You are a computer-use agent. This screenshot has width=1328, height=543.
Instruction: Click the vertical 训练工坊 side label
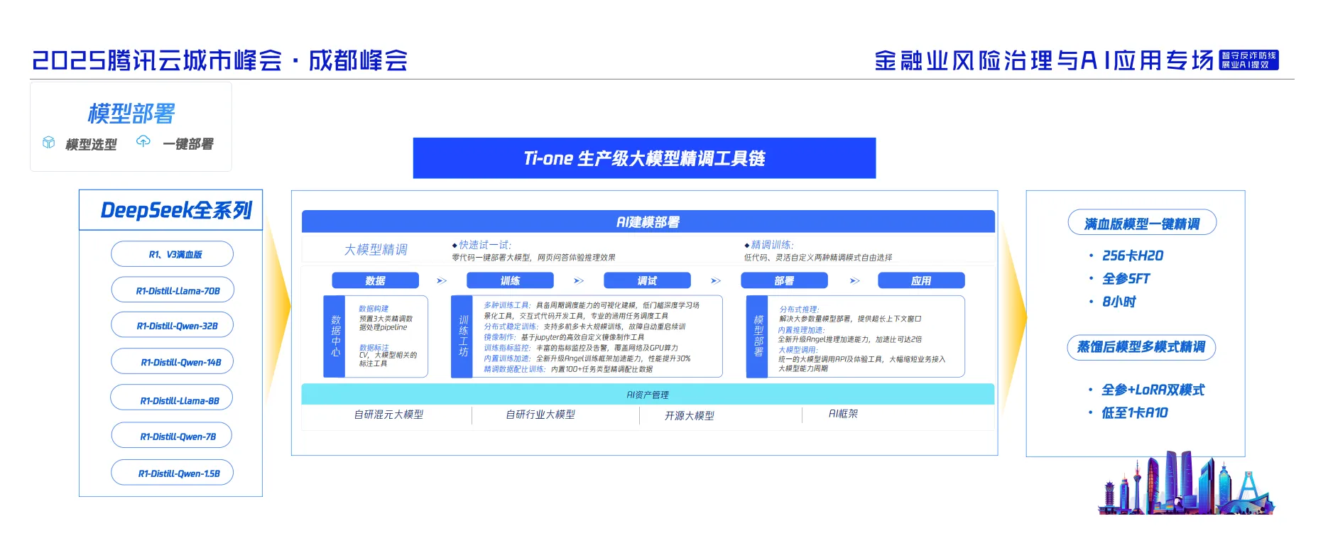[462, 336]
